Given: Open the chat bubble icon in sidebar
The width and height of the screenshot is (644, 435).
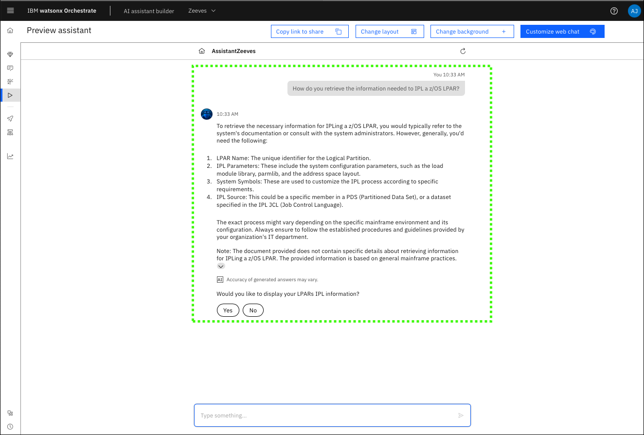Looking at the screenshot, I should click(x=10, y=68).
